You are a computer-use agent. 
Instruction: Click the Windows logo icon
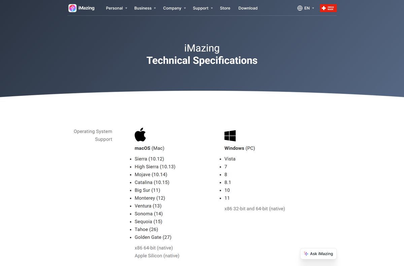point(230,136)
